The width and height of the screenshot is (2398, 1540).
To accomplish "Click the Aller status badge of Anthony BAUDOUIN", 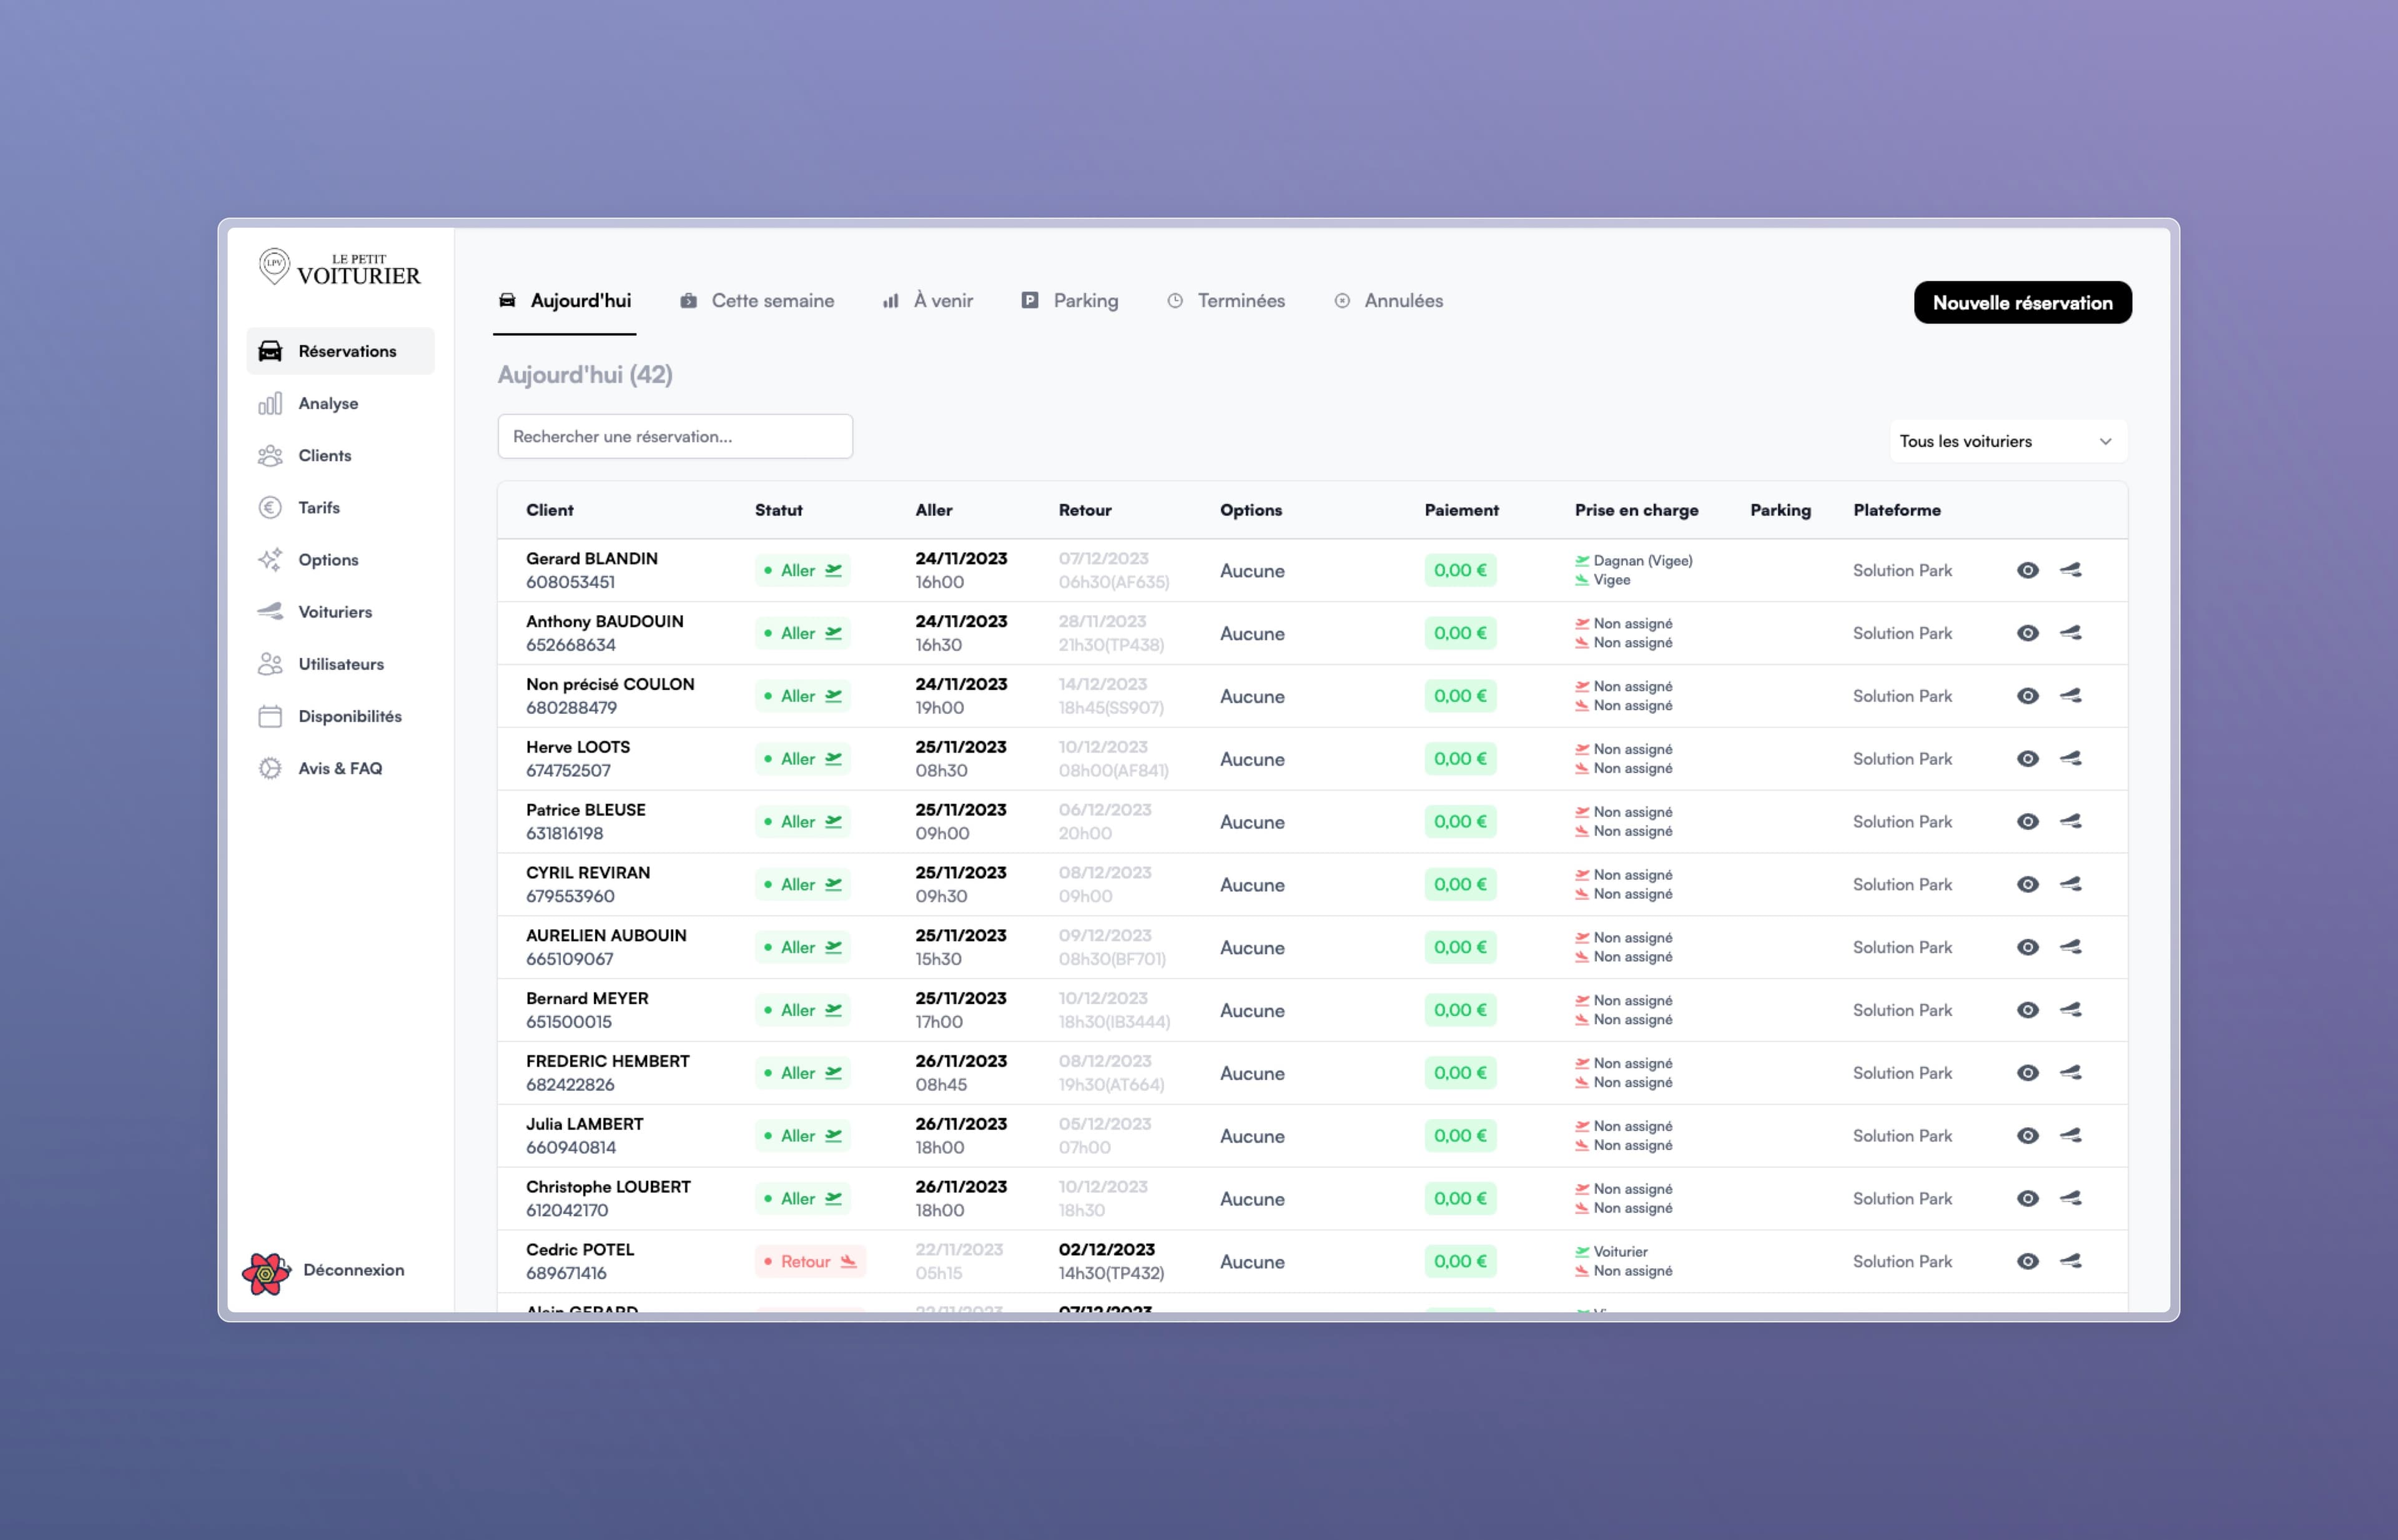I will pyautogui.click(x=802, y=633).
